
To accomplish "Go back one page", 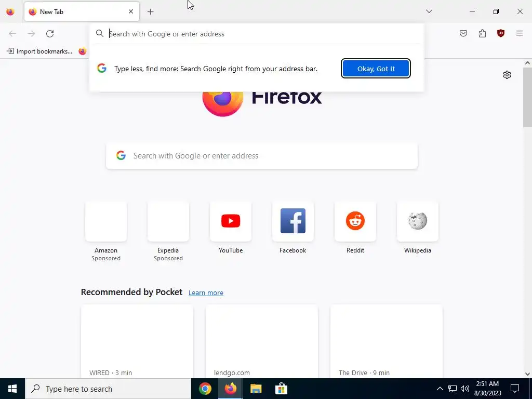I will 12,33.
